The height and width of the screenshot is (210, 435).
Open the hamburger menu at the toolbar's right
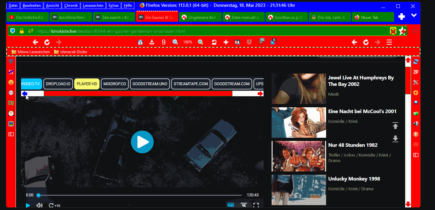pyautogui.click(x=389, y=42)
